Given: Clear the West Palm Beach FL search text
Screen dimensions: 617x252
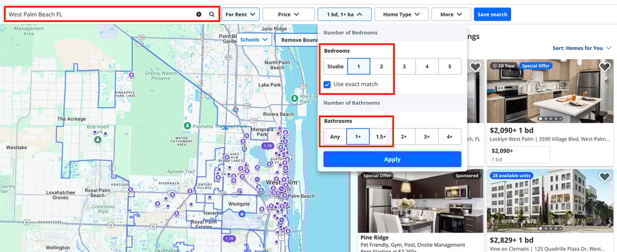Looking at the screenshot, I should 199,14.
